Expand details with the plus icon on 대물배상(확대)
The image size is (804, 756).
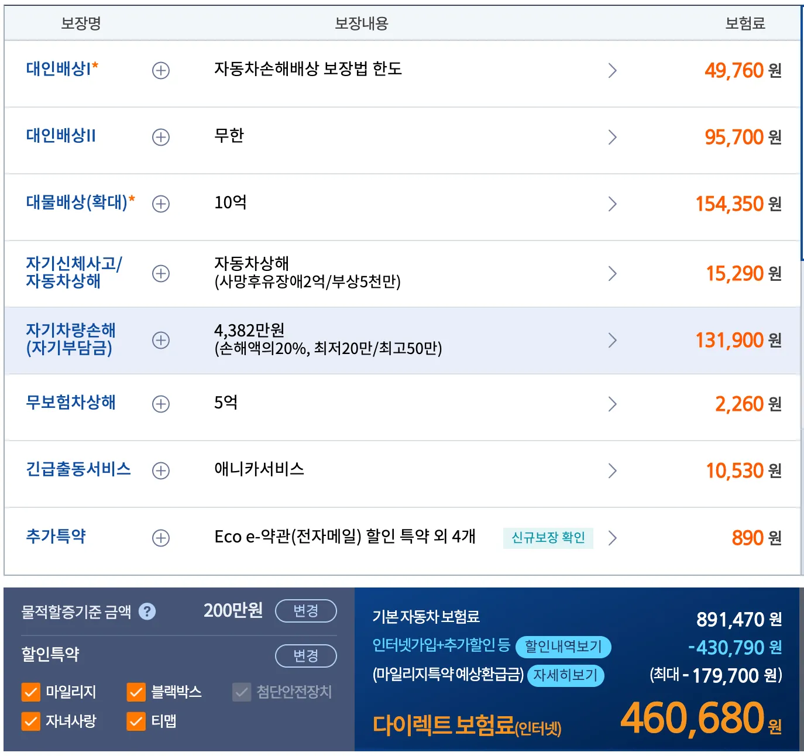point(160,204)
